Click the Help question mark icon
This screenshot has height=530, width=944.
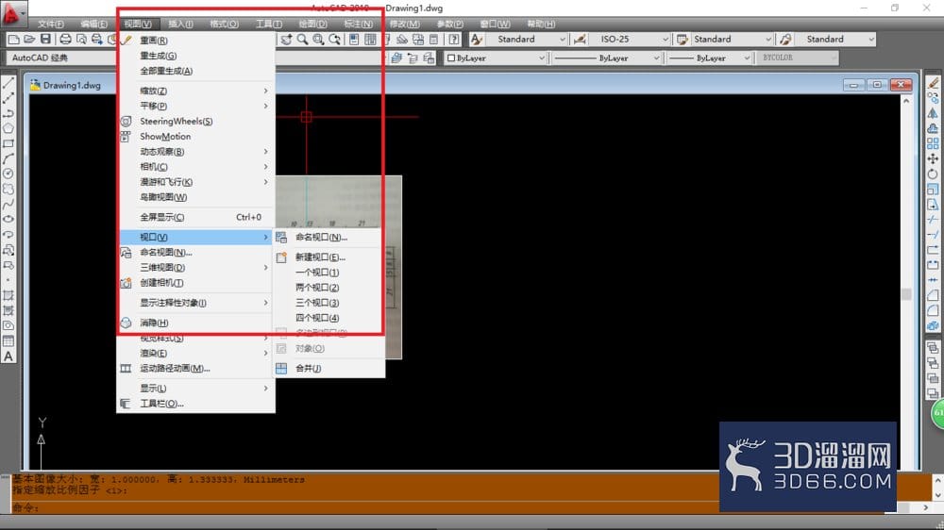point(454,39)
